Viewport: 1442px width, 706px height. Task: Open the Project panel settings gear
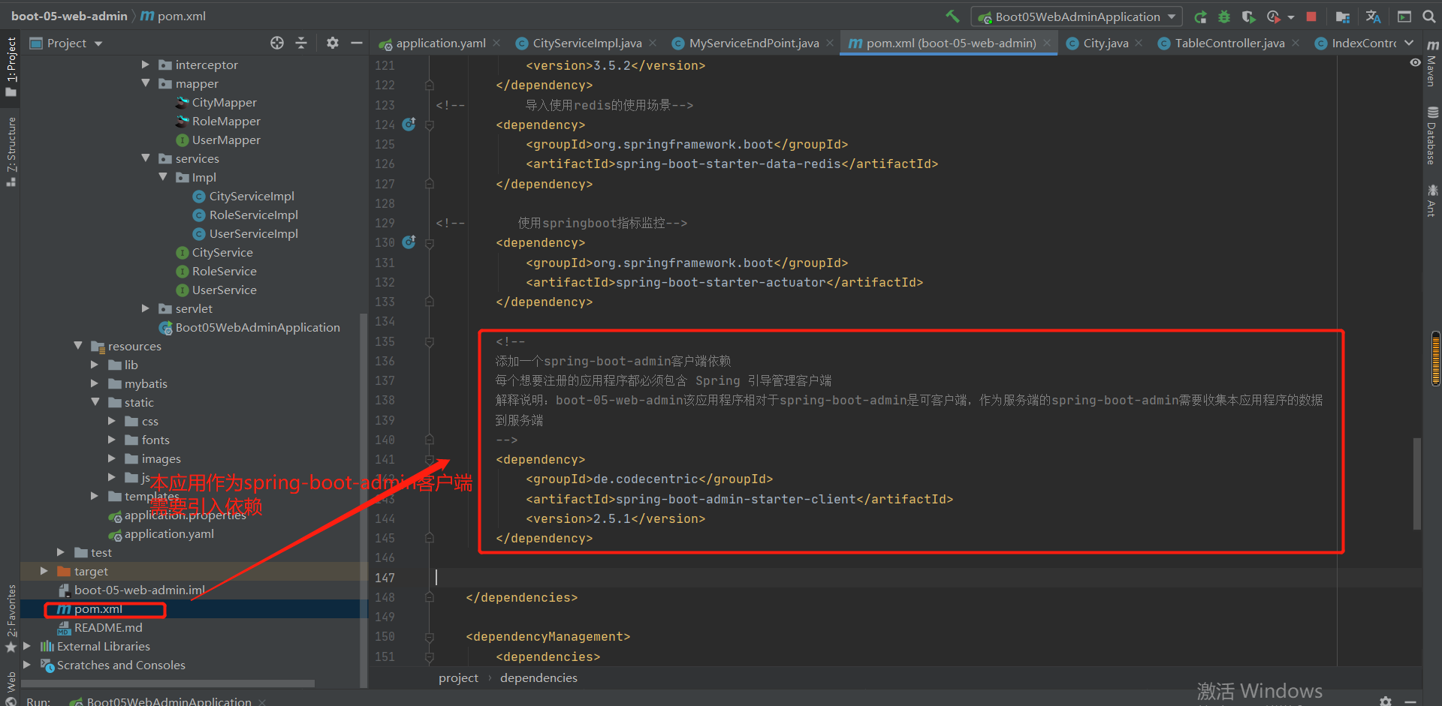[333, 43]
